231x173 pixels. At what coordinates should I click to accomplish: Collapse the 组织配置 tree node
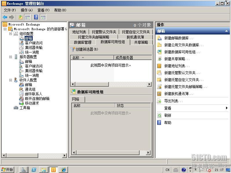tap(10, 34)
